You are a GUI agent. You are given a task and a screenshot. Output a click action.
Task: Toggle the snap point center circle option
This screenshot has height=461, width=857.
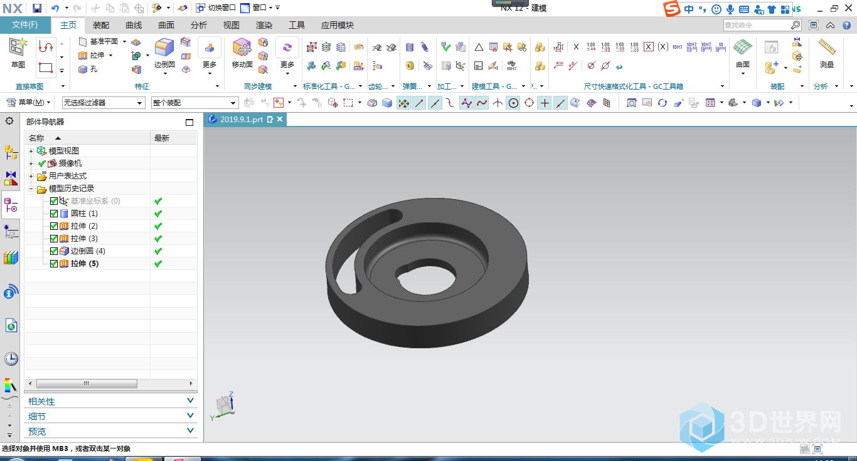click(x=513, y=103)
